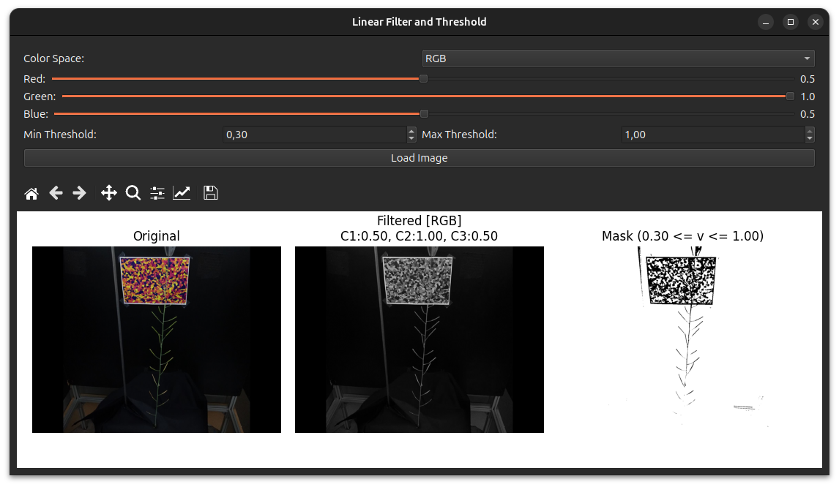The image size is (839, 487).
Task: Click the Original image plot
Action: click(x=156, y=339)
